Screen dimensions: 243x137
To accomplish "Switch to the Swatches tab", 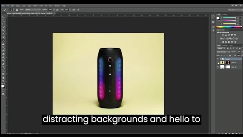I will coord(224,15).
